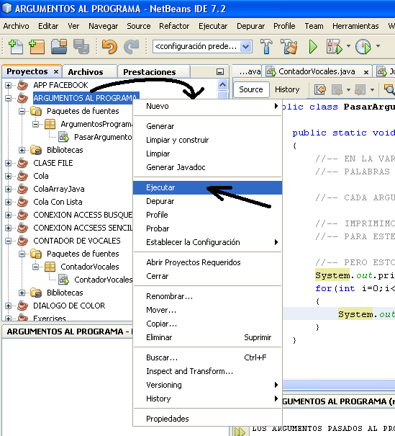
Task: Select Bibliotecas under CONTADOR DE VOCALES
Action: pyautogui.click(x=65, y=293)
